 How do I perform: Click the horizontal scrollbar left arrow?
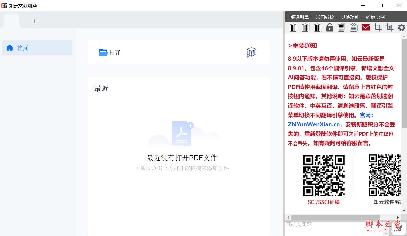coord(288,218)
